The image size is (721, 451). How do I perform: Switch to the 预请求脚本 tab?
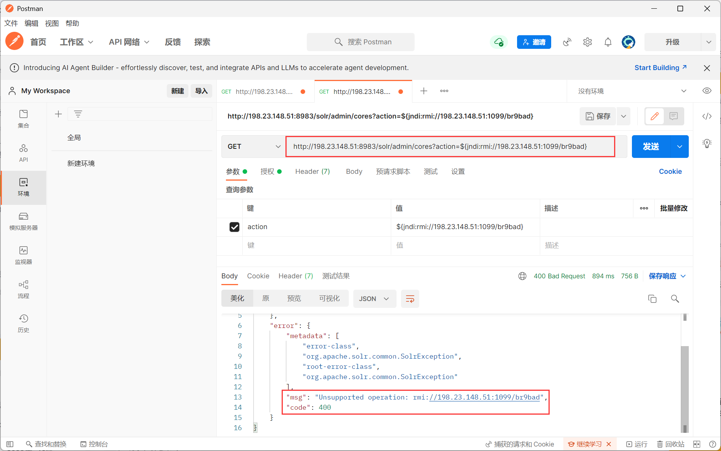pyautogui.click(x=393, y=172)
